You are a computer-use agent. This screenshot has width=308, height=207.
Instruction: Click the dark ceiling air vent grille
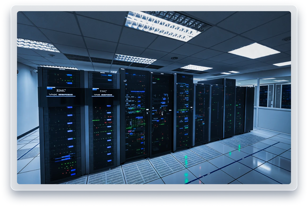click(77, 58)
